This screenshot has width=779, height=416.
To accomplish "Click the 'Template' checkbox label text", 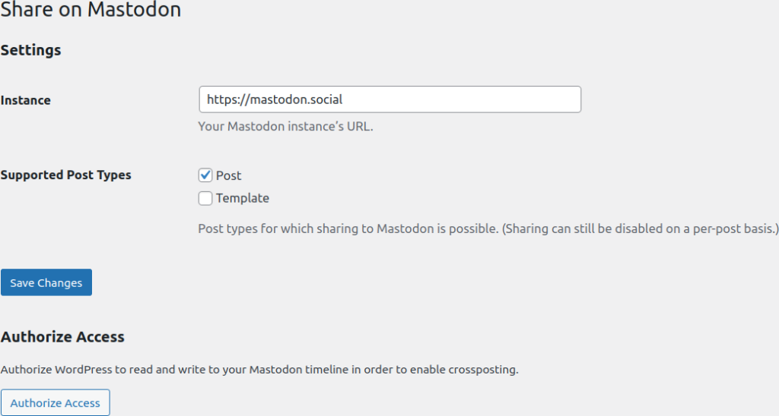I will (x=243, y=198).
